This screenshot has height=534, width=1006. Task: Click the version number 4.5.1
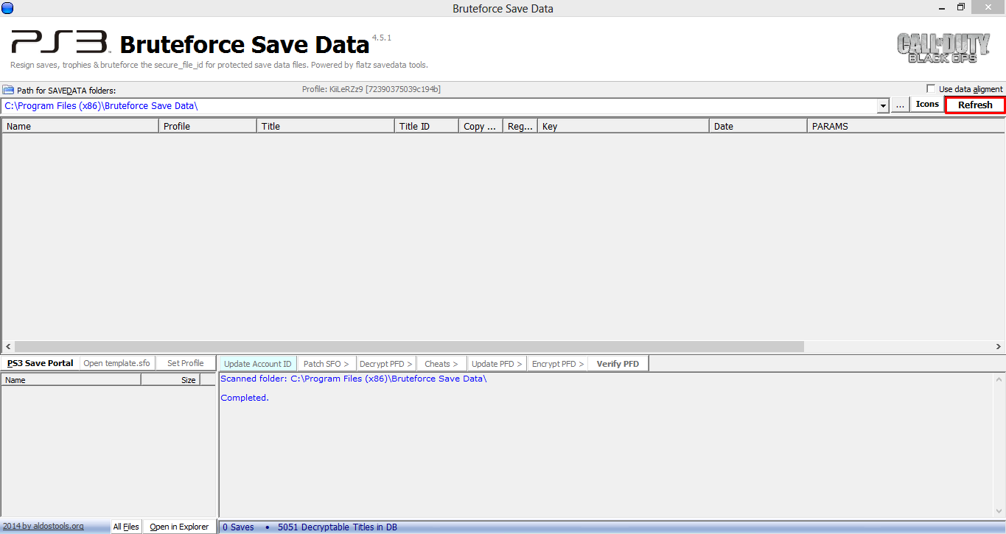click(382, 37)
